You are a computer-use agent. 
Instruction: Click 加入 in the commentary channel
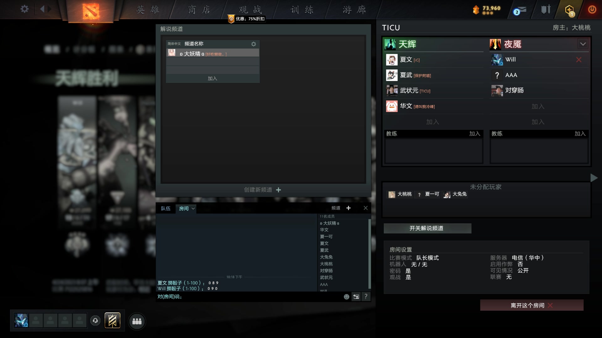[212, 79]
